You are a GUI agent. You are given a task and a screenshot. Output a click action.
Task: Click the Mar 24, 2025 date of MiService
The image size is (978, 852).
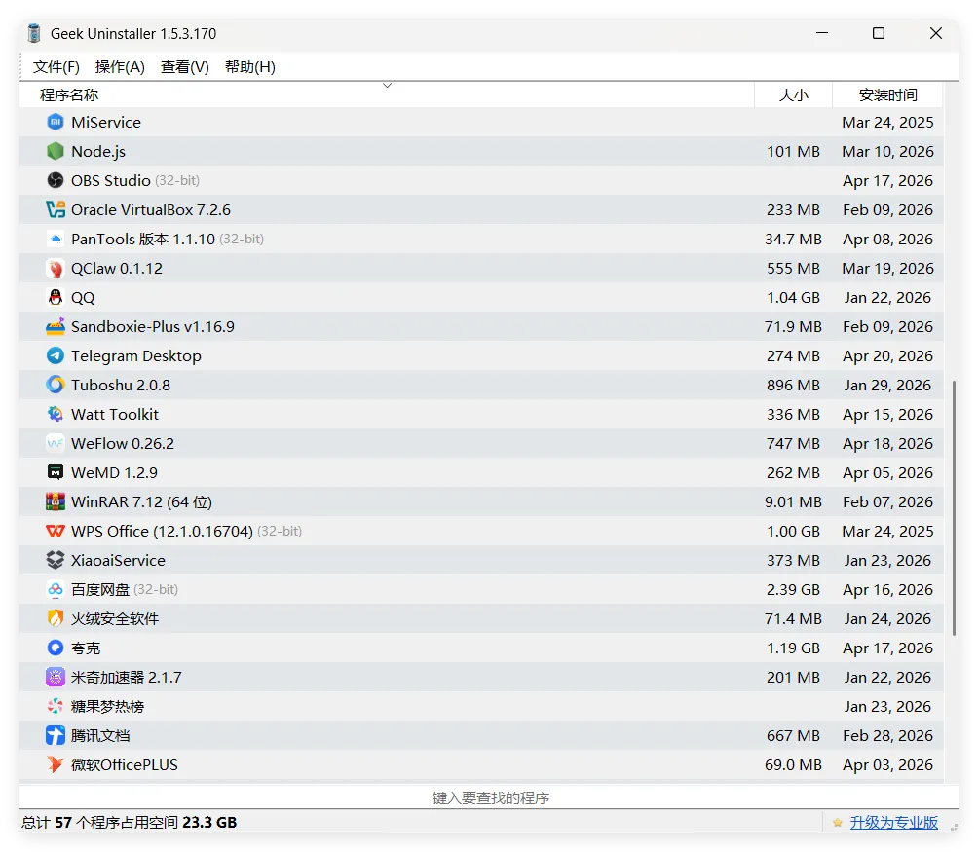point(887,122)
